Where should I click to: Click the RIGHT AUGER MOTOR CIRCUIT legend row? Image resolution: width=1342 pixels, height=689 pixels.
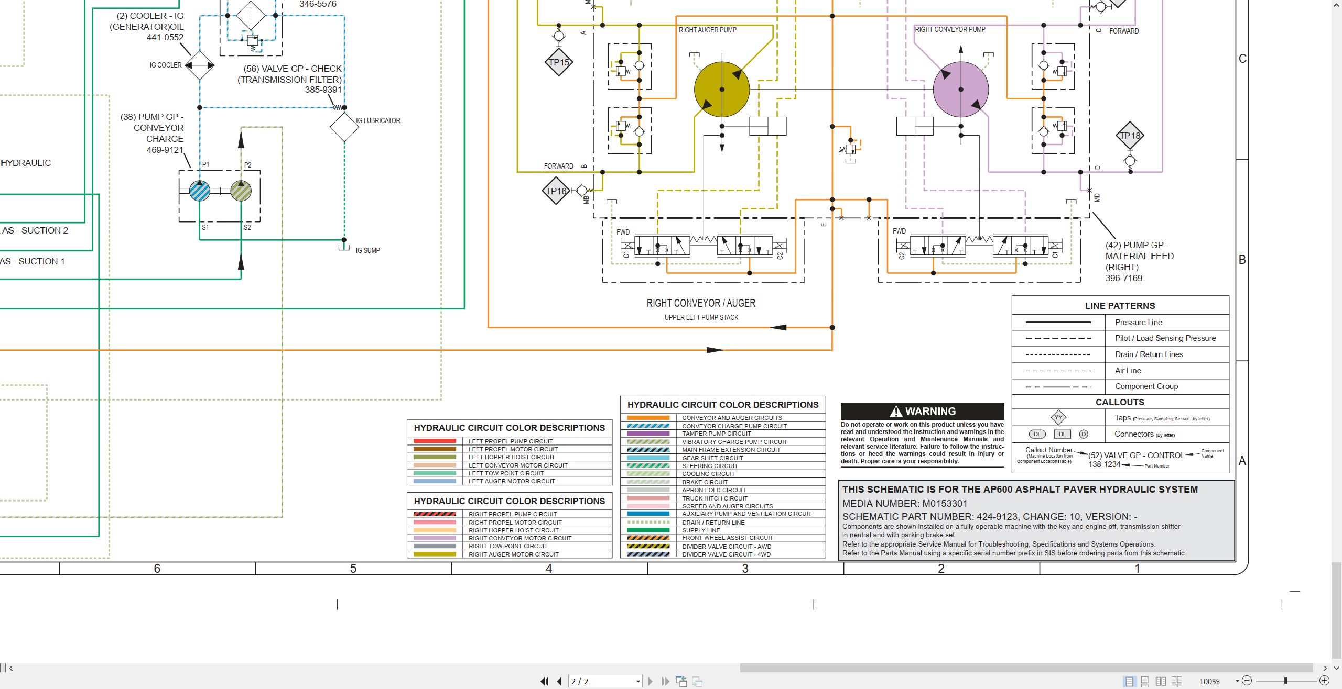510,554
